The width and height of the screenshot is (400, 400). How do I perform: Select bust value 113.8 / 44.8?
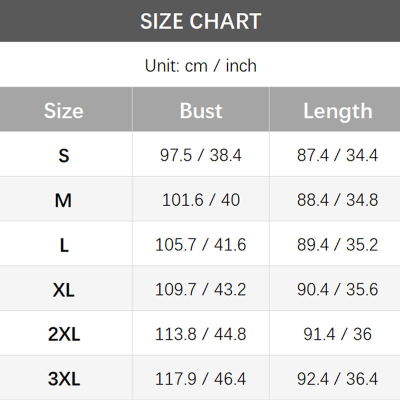[x=200, y=334]
